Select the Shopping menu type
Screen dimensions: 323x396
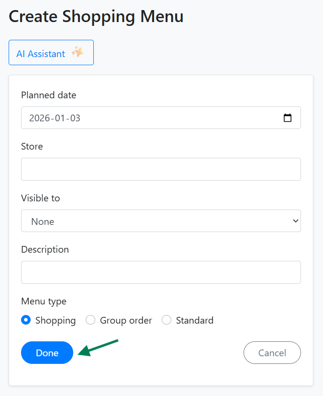click(26, 320)
